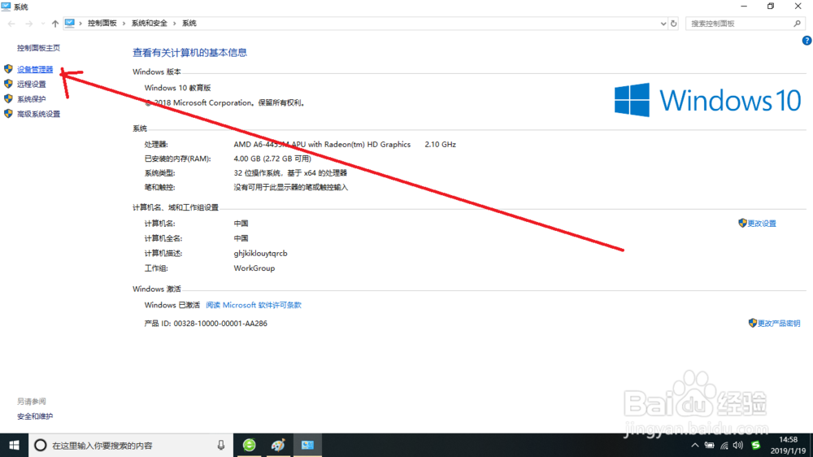Open Advanced System Settings (高级系统设置)

coord(38,114)
